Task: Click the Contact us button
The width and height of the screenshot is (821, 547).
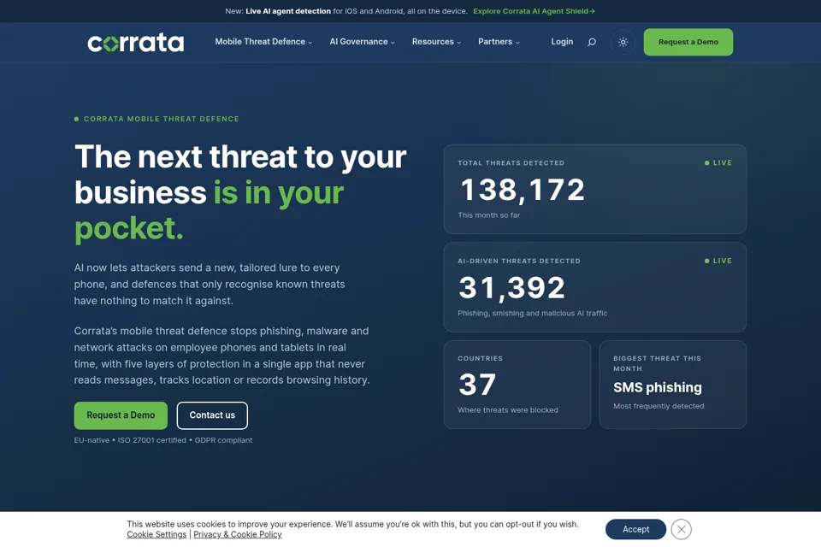Action: click(x=212, y=415)
